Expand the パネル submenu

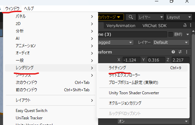[50, 16]
